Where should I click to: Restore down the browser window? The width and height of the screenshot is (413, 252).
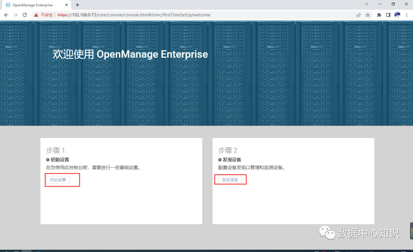click(x=393, y=4)
